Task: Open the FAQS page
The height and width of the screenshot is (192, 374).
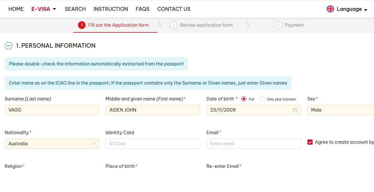Action: click(142, 9)
